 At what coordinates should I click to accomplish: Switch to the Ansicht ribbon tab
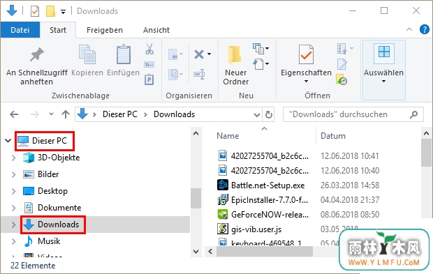(156, 30)
